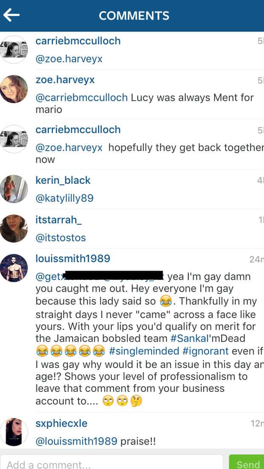Open first carriebmcculloch avatar at top
Viewport: 264px width, 469px height.
coord(14,49)
